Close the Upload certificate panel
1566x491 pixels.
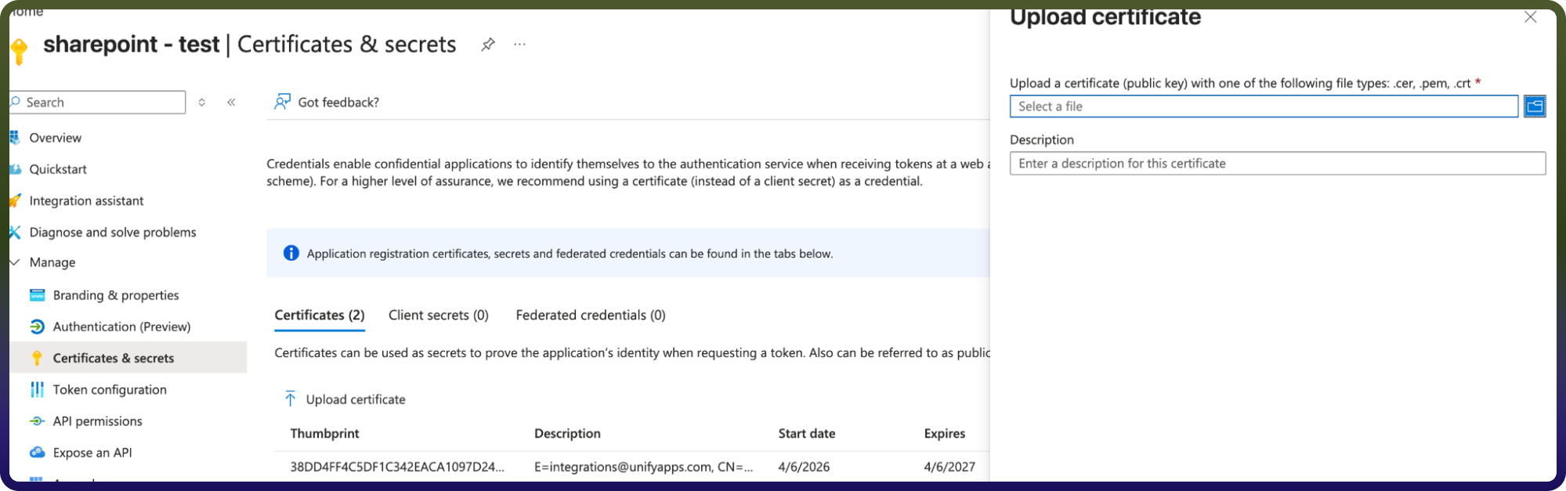tap(1530, 16)
